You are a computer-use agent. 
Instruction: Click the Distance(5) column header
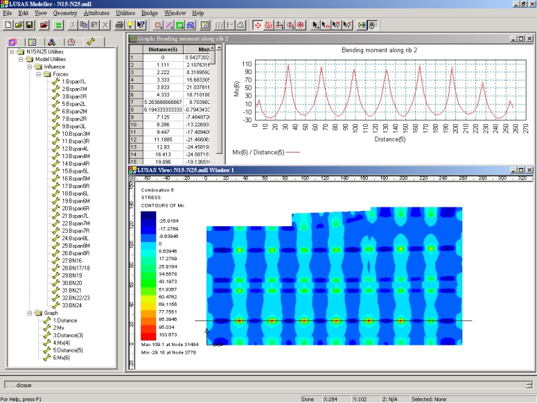tap(163, 49)
